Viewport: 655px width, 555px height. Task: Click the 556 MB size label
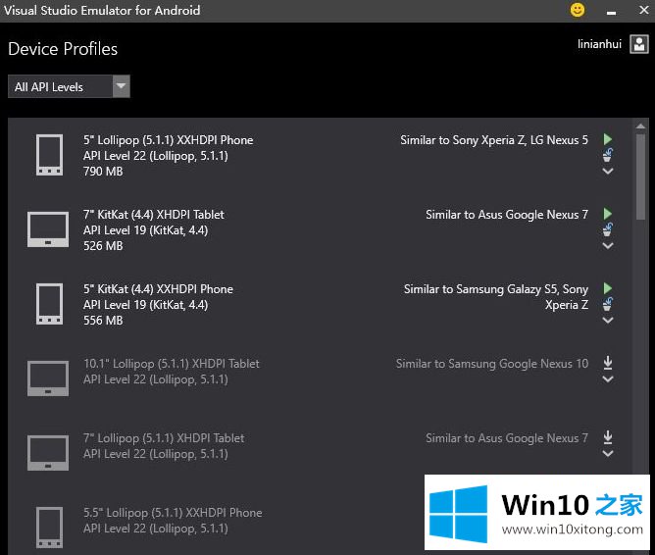pyautogui.click(x=103, y=321)
